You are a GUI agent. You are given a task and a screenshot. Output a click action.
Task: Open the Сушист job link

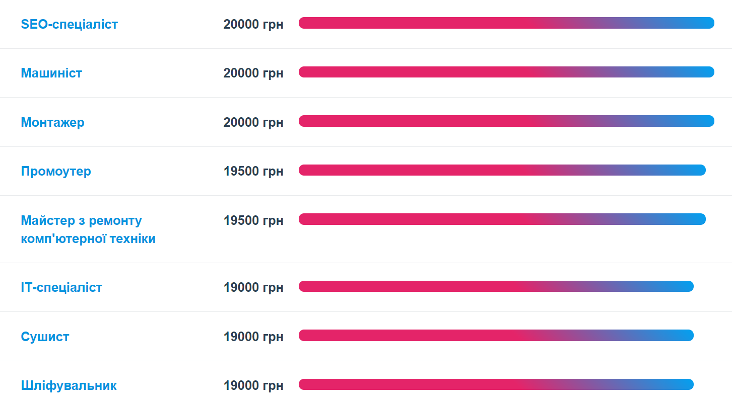click(45, 337)
